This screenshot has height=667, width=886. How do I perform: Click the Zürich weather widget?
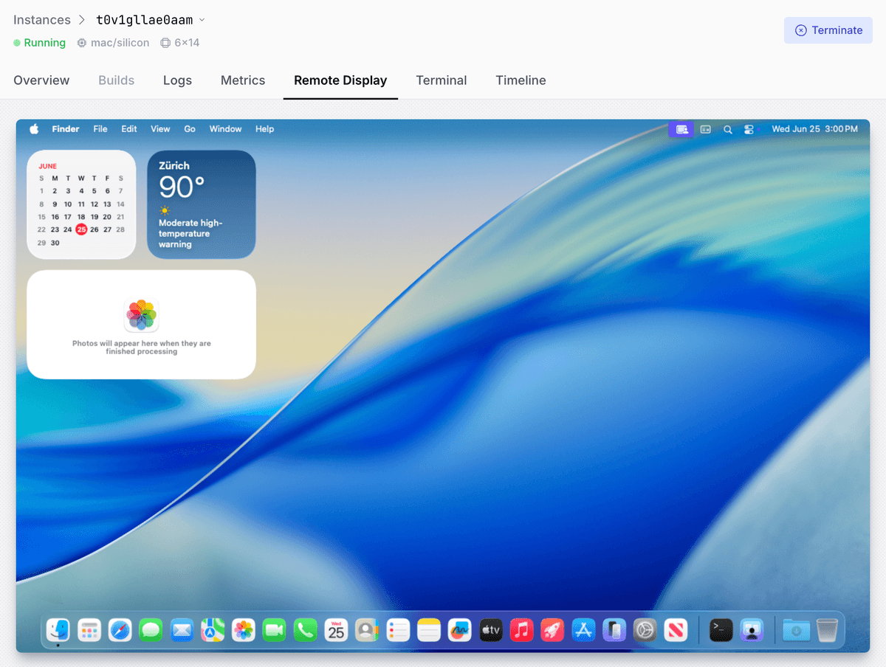pos(202,204)
